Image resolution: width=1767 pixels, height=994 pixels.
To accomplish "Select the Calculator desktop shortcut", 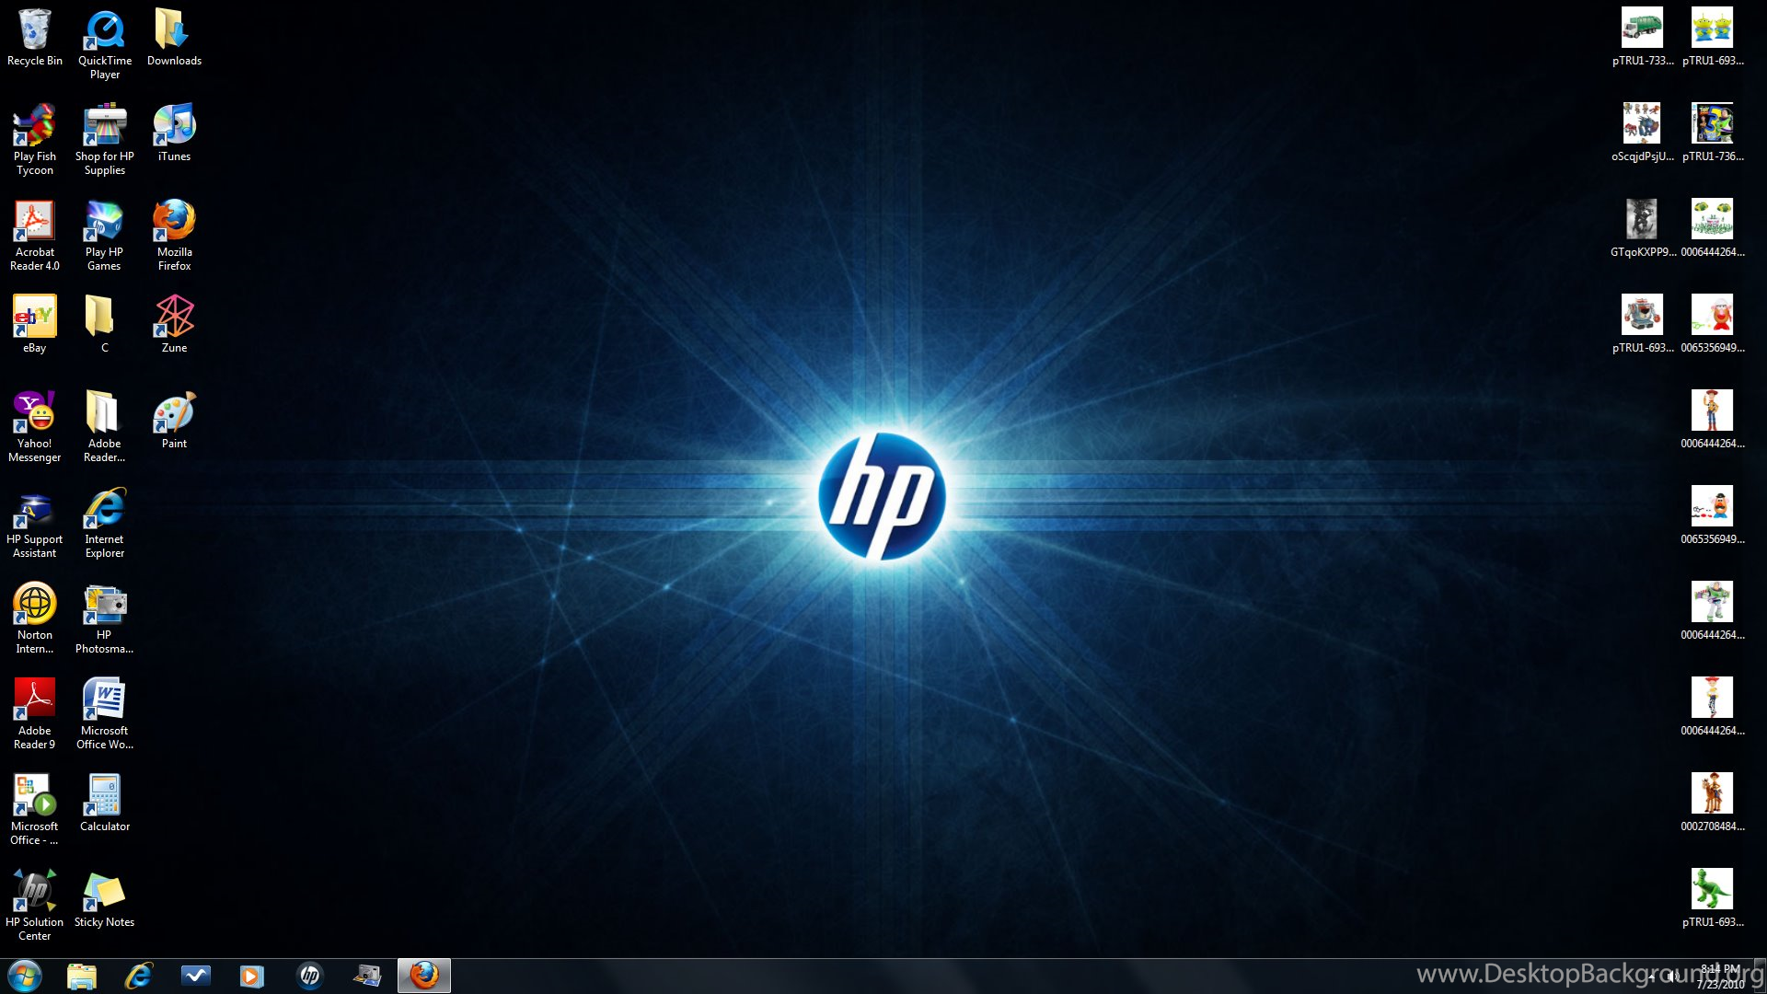I will tap(105, 803).
